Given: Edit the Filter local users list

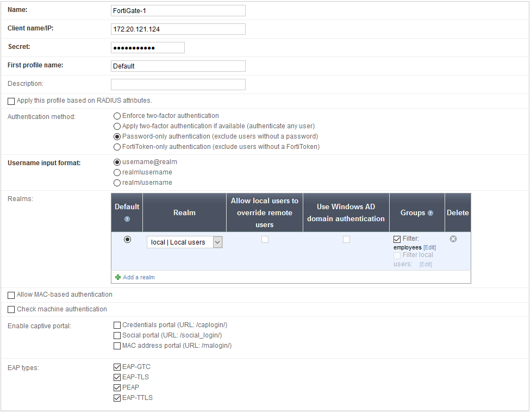Looking at the screenshot, I should pyautogui.click(x=426, y=265).
